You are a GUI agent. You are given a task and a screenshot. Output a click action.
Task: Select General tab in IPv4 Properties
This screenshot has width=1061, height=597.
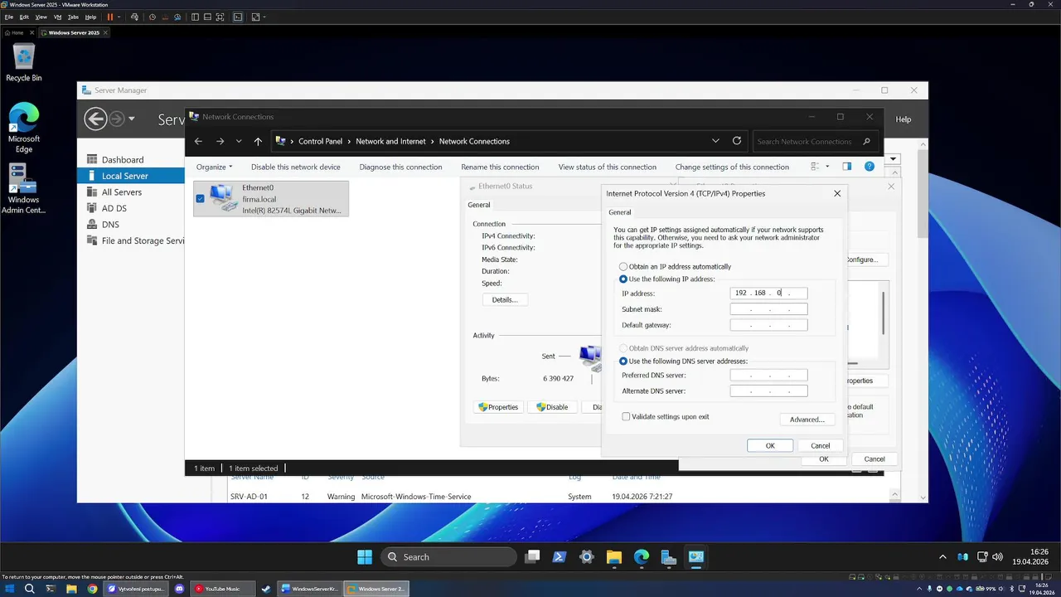click(620, 212)
